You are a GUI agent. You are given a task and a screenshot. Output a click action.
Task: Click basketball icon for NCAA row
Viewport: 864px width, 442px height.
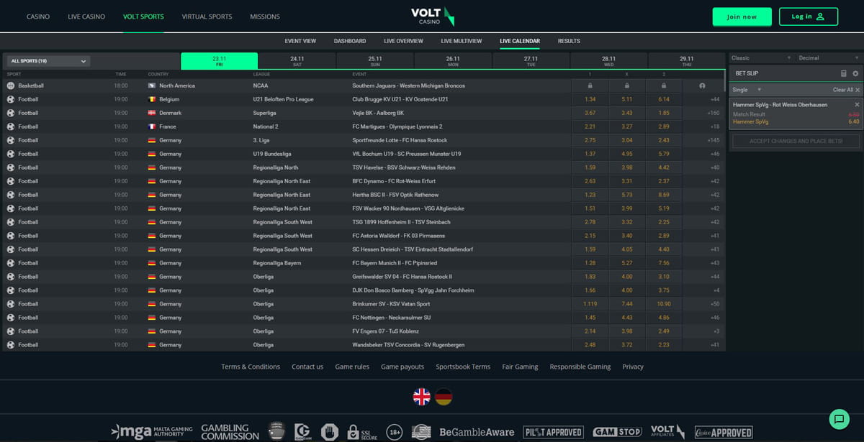pos(11,86)
